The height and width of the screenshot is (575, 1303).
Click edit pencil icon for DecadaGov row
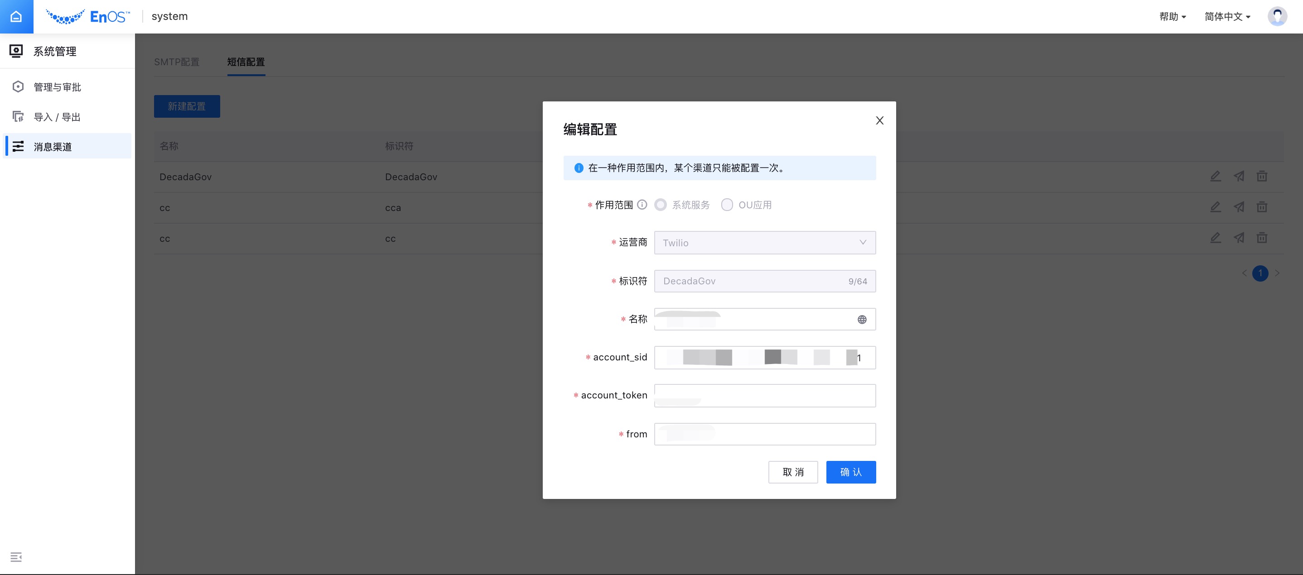click(x=1216, y=176)
